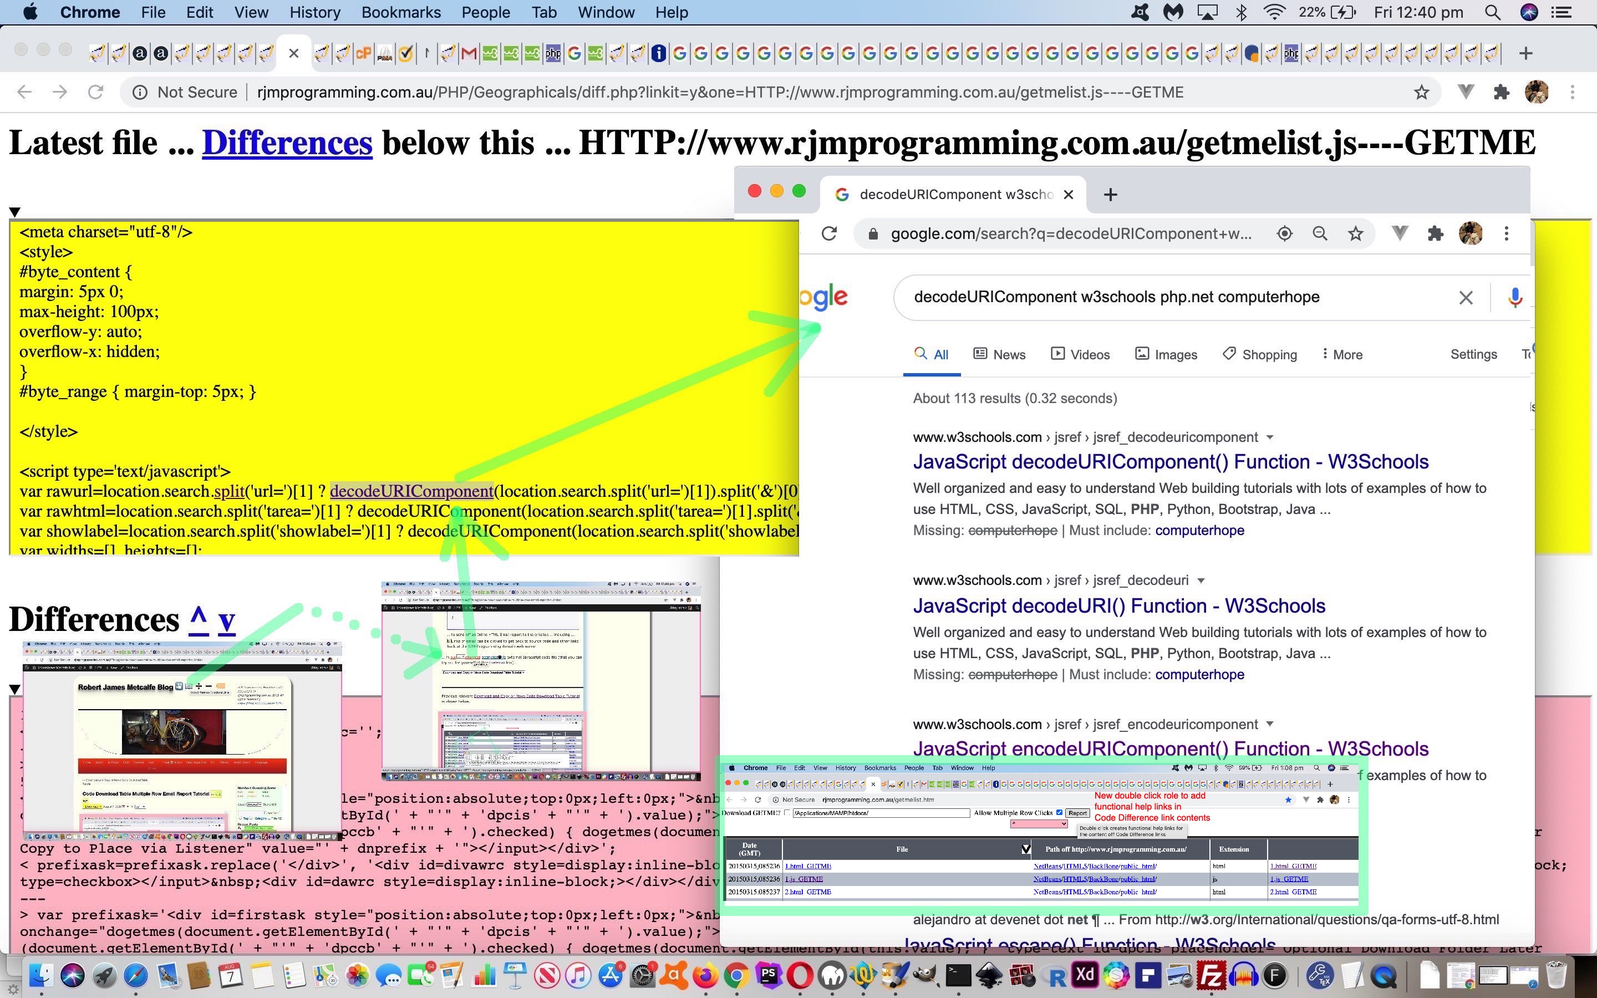Expand options arrow beside jsref_decodeuri breadcrumb
This screenshot has width=1597, height=998.
(x=1201, y=581)
